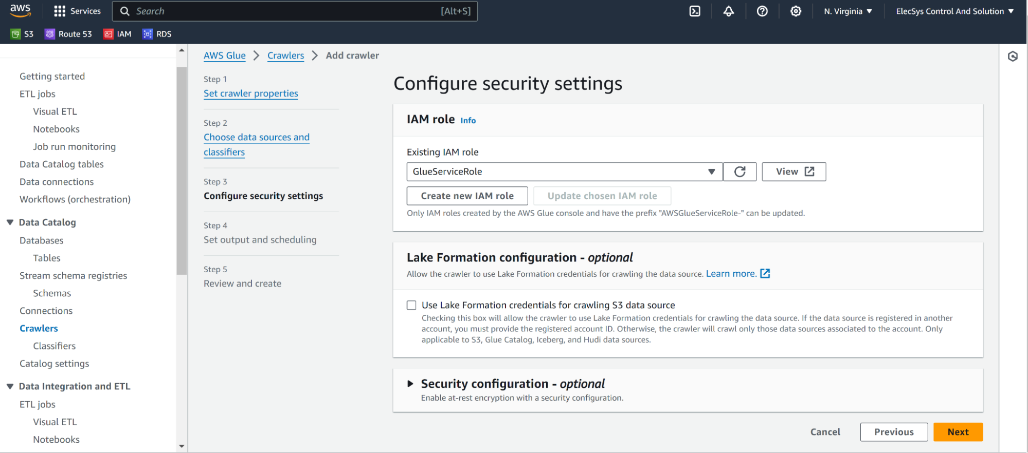Open AWS Glue breadcrumb link

(225, 55)
